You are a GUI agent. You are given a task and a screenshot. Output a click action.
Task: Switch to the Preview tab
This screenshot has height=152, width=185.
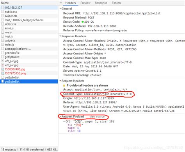85,3
